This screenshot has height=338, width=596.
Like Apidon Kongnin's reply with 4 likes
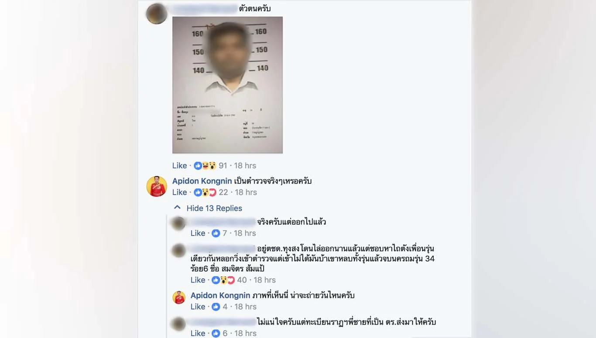(198, 307)
